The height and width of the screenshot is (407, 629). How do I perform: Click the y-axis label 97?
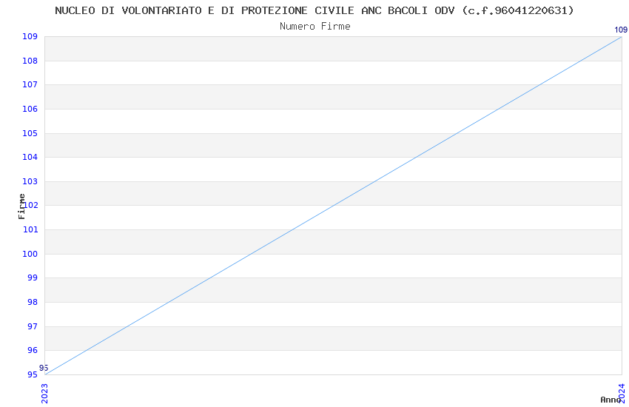click(33, 326)
